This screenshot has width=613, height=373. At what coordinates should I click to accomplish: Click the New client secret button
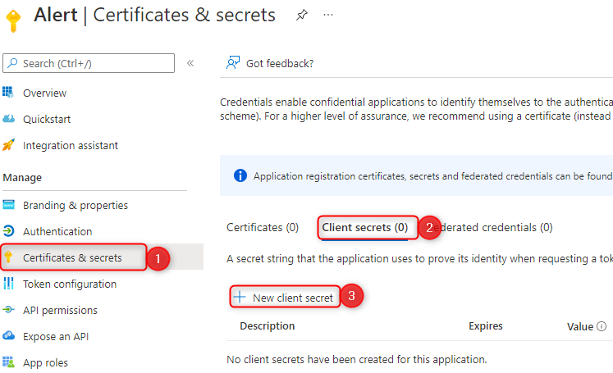(285, 298)
